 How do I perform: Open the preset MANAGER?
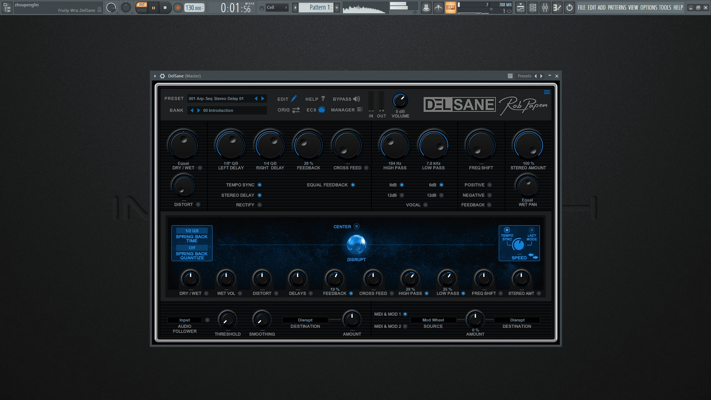pyautogui.click(x=347, y=110)
